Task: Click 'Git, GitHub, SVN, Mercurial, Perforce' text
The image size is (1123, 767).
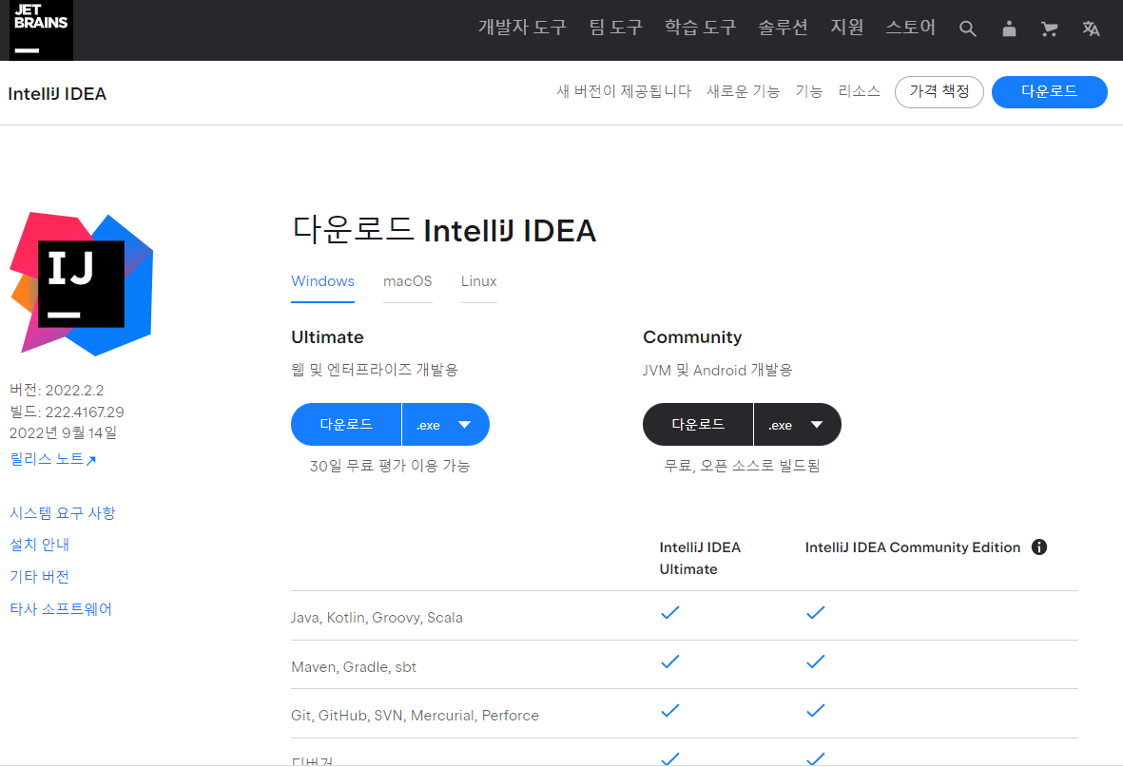Action: tap(415, 716)
